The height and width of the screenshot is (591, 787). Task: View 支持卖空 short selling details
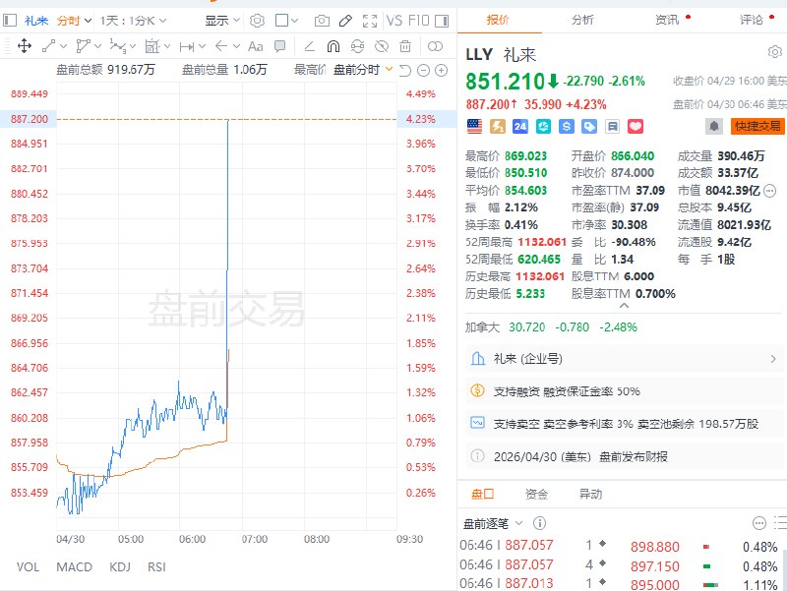pyautogui.click(x=624, y=424)
